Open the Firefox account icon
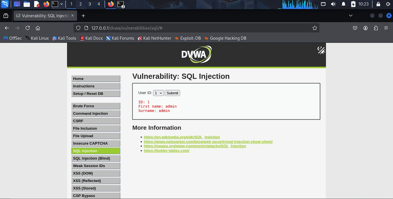This screenshot has width=393, height=199. [366, 28]
